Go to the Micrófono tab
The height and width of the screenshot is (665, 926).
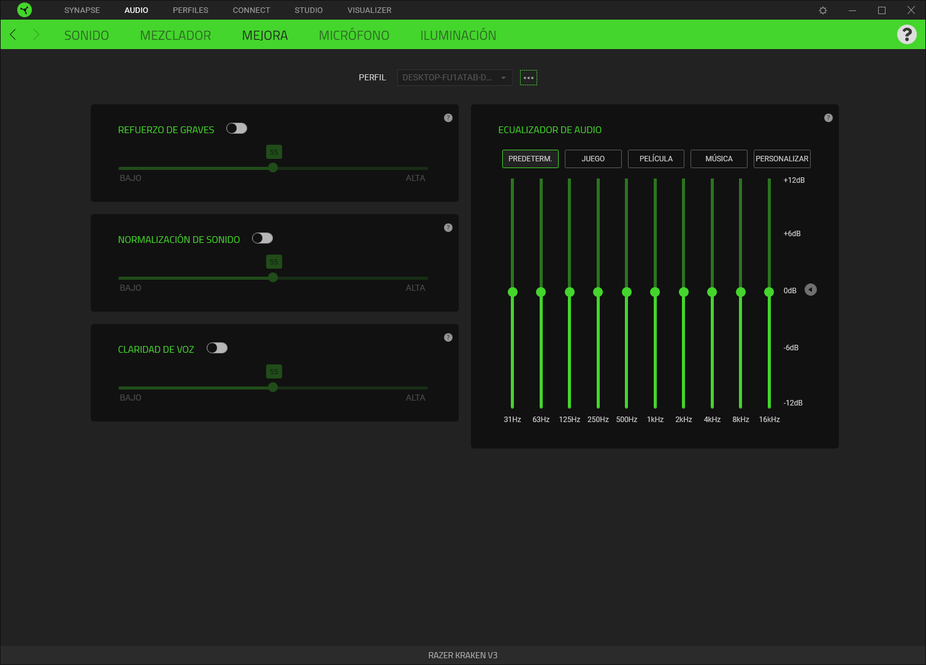coord(354,36)
